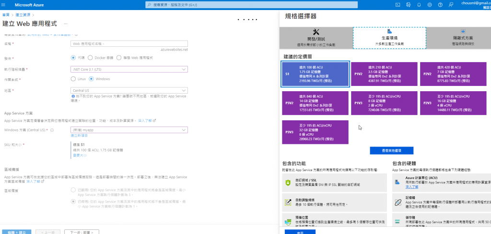Open the .NET Core 3.1 (LTS) runtime dropdown
This screenshot has width=491, height=234.
click(129, 69)
